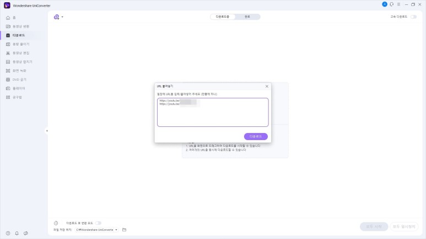Close the URL paste (URL 붙여넣기) dialog
Viewport: 426px width, 239px height.
[267, 86]
